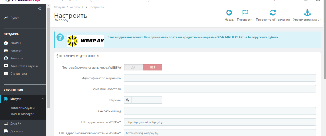The width and height of the screenshot is (326, 136).
Task: Set test mode toggle to НЕТ
Action: coord(153,67)
